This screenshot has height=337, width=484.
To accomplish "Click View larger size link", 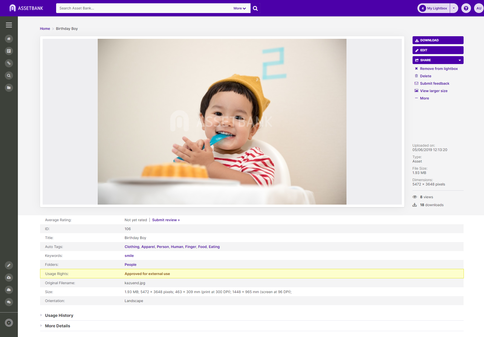I will 434,91.
